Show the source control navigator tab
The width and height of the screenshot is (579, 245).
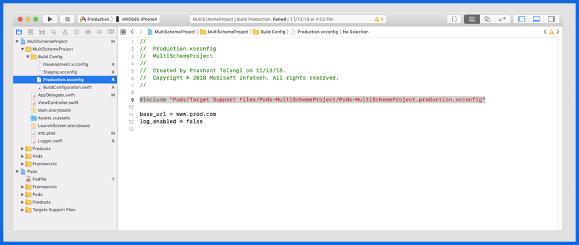(30, 32)
